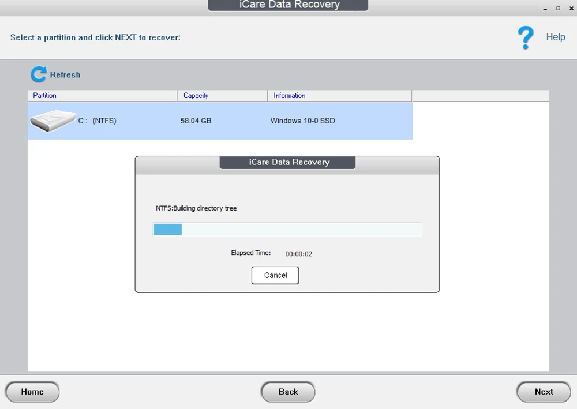This screenshot has height=409, width=577.
Task: Click the Back button
Action: tap(288, 392)
